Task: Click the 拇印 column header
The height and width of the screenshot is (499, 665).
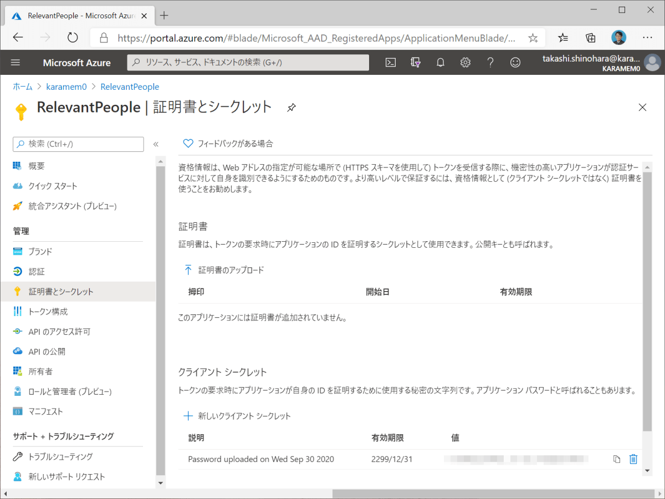Action: [196, 292]
